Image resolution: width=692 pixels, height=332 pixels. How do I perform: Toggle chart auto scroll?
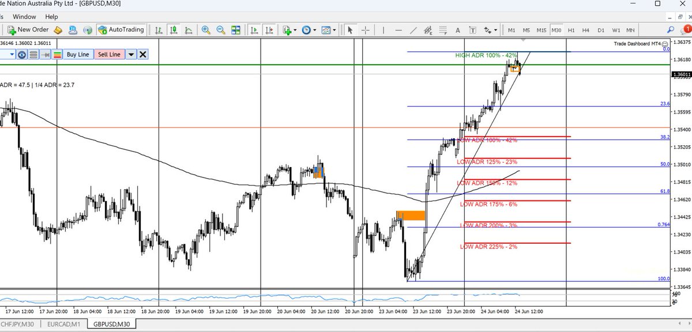point(254,29)
